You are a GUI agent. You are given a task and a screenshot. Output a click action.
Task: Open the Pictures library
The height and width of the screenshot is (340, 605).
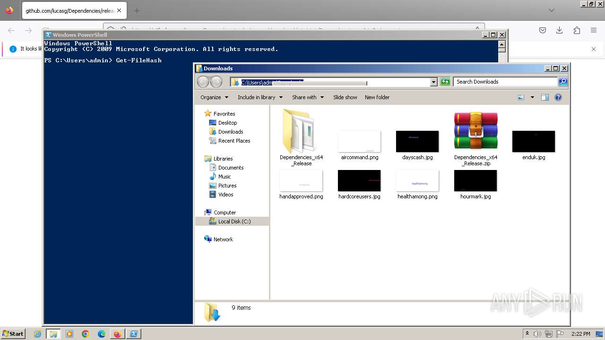tap(227, 186)
